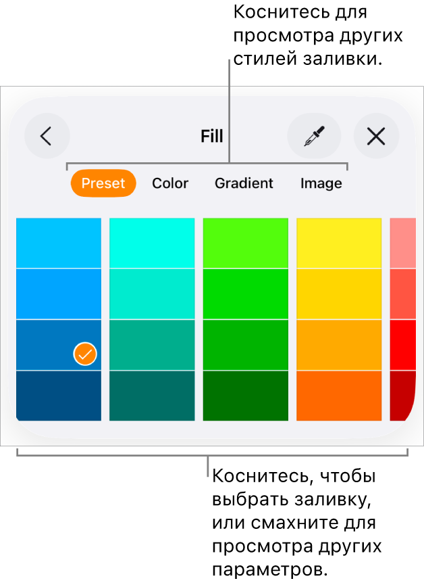424x585 pixels.
Task: Choose the darkest navy blue swatch
Action: 59,396
